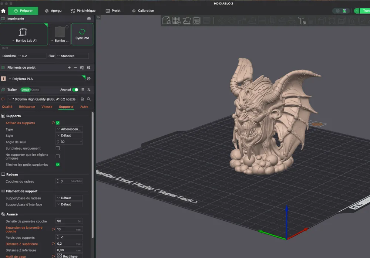Select the Auto-orient tool
Viewport: 370px width, 258px height.
186,21
